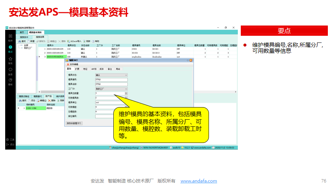Image resolution: width=336 pixels, height=188 pixels.
Task: Select the 我的工厂 node in the factory tree
Action: coord(28,48)
